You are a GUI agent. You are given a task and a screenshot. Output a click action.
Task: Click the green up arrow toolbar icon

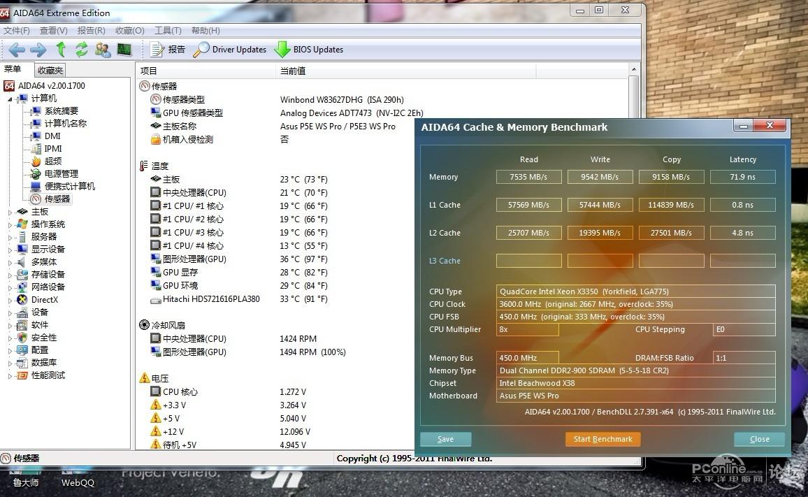point(61,50)
